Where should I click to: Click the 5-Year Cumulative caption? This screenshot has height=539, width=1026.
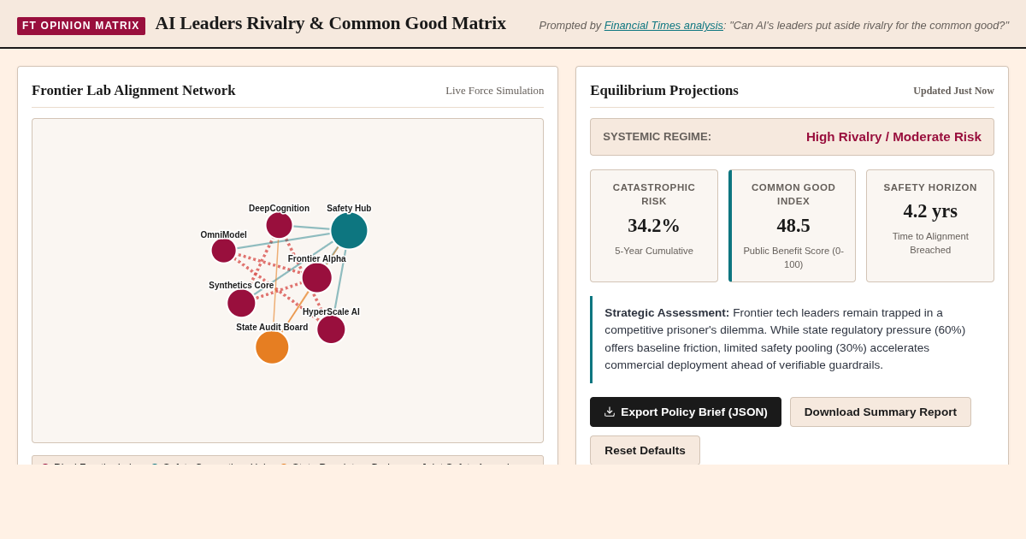coord(654,251)
